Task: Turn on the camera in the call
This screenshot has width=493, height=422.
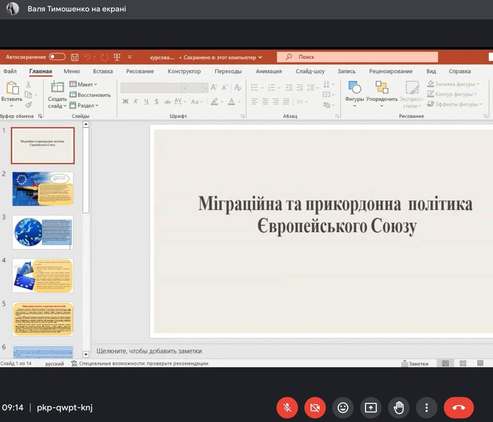Action: pyautogui.click(x=315, y=408)
